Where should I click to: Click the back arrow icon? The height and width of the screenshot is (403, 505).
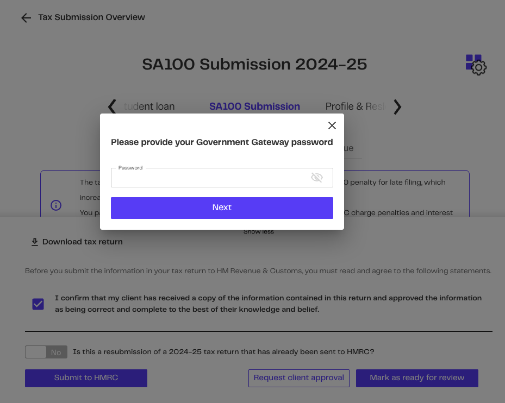coord(26,18)
